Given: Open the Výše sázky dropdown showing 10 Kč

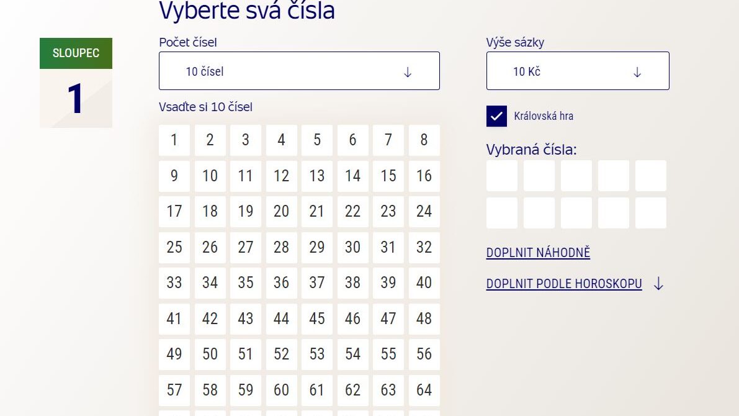Looking at the screenshot, I should [x=577, y=71].
